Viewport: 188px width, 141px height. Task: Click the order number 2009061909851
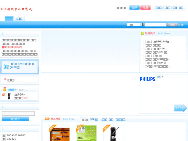point(17,135)
